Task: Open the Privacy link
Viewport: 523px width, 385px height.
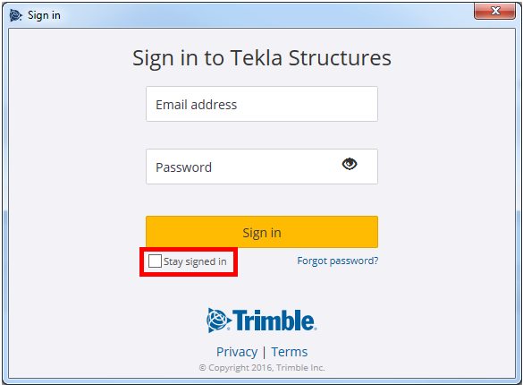Action: click(x=237, y=352)
